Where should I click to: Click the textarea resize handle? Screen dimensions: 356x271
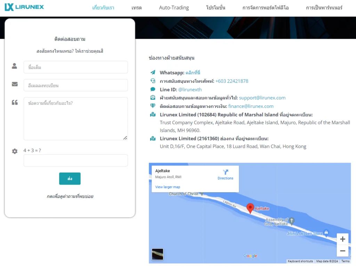125,138
